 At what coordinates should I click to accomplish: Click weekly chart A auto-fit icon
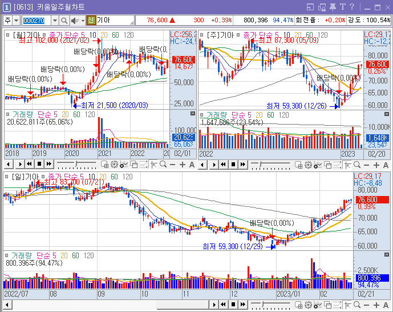386,165
